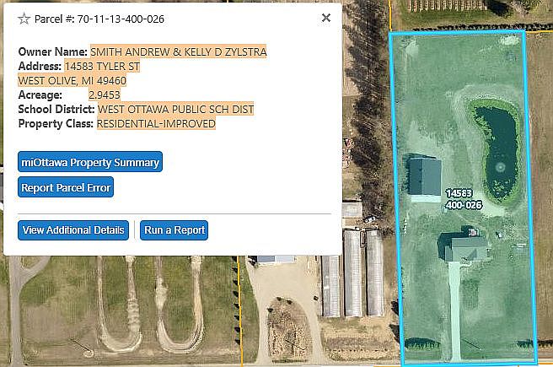Click the 14583 400-026 map label
The height and width of the screenshot is (367, 553).
point(464,199)
